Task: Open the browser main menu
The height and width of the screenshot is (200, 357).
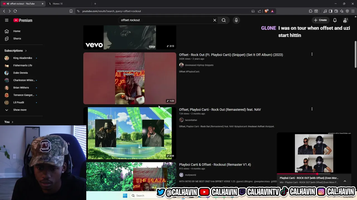Action: coord(353,11)
